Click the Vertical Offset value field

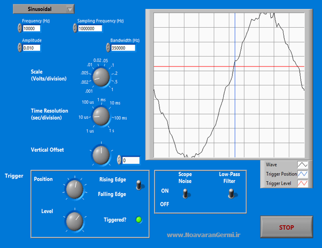pos(131,160)
